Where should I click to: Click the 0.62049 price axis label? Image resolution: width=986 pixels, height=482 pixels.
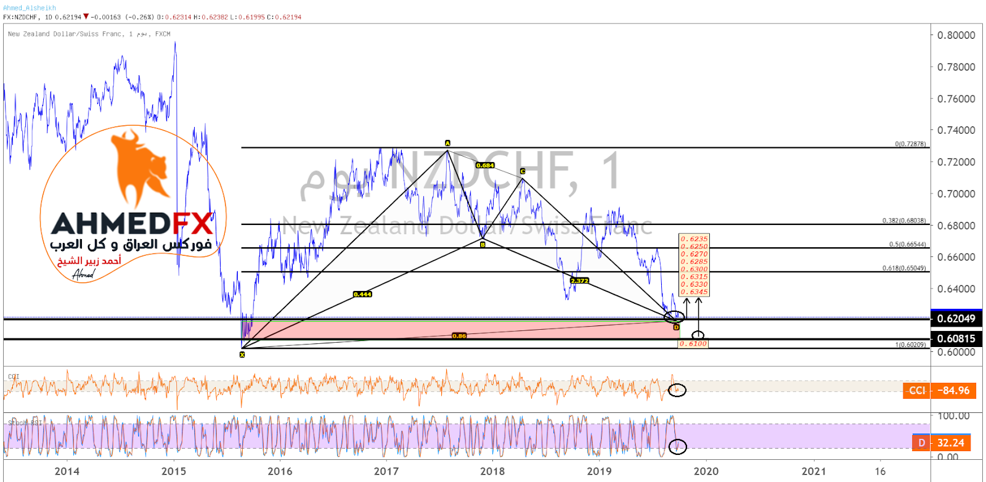(956, 319)
